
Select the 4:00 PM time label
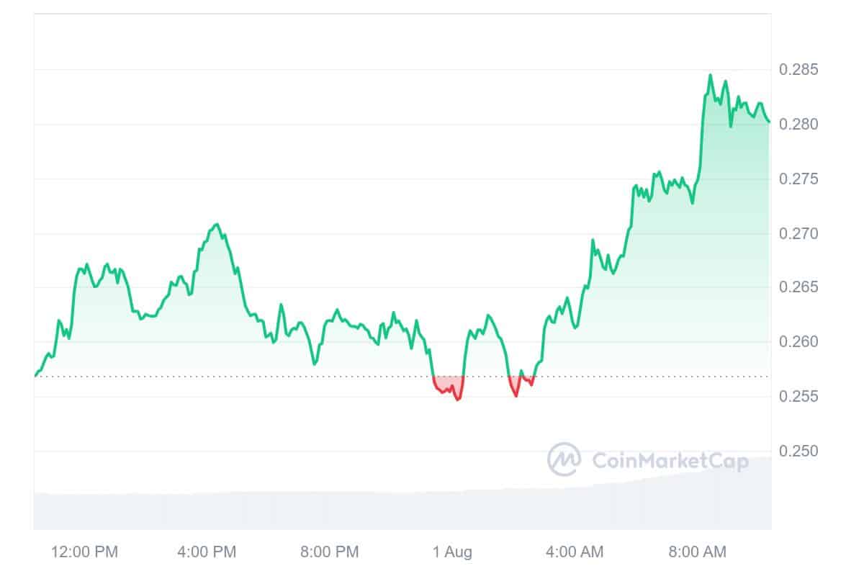(207, 552)
